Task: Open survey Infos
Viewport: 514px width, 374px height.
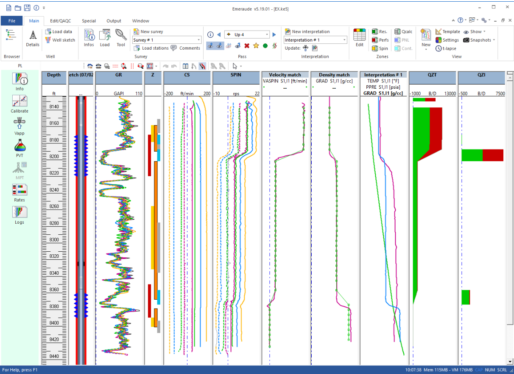Action: click(x=89, y=38)
